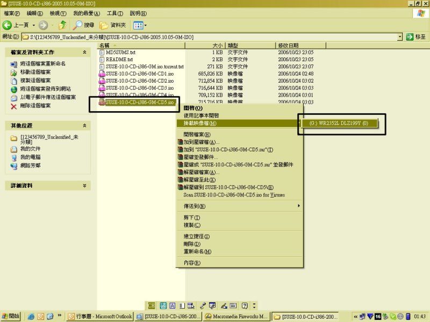Choose 加到 "SUSE-10.0-CD-i386-GM-CD5.rar"(T) entry

coord(239,150)
